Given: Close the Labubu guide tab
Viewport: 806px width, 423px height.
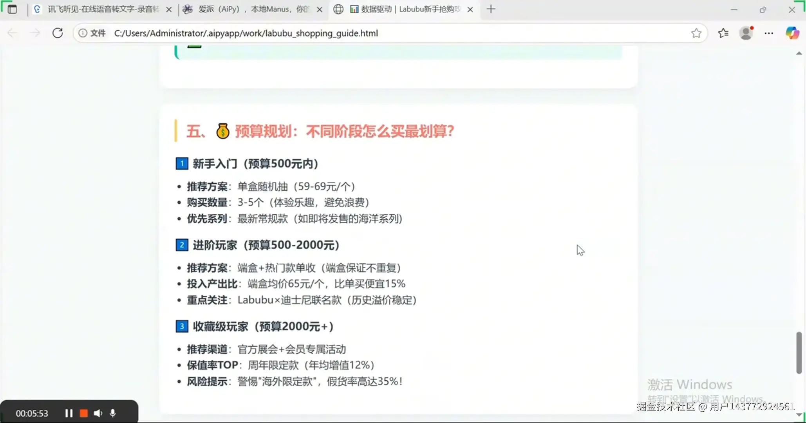Looking at the screenshot, I should [x=470, y=9].
